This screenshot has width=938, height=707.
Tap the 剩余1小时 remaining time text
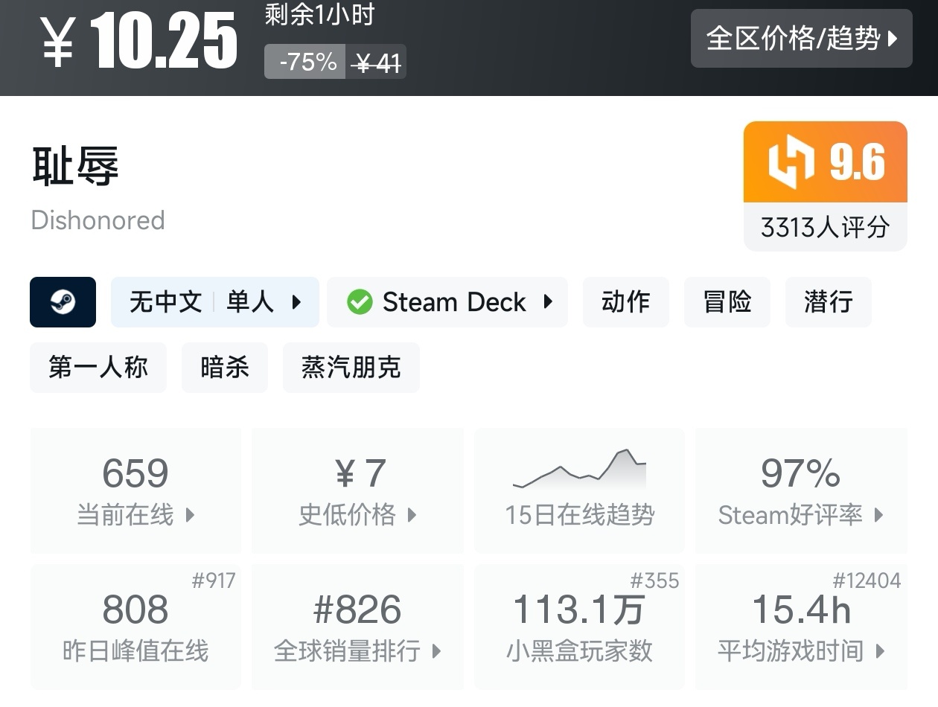[x=319, y=15]
